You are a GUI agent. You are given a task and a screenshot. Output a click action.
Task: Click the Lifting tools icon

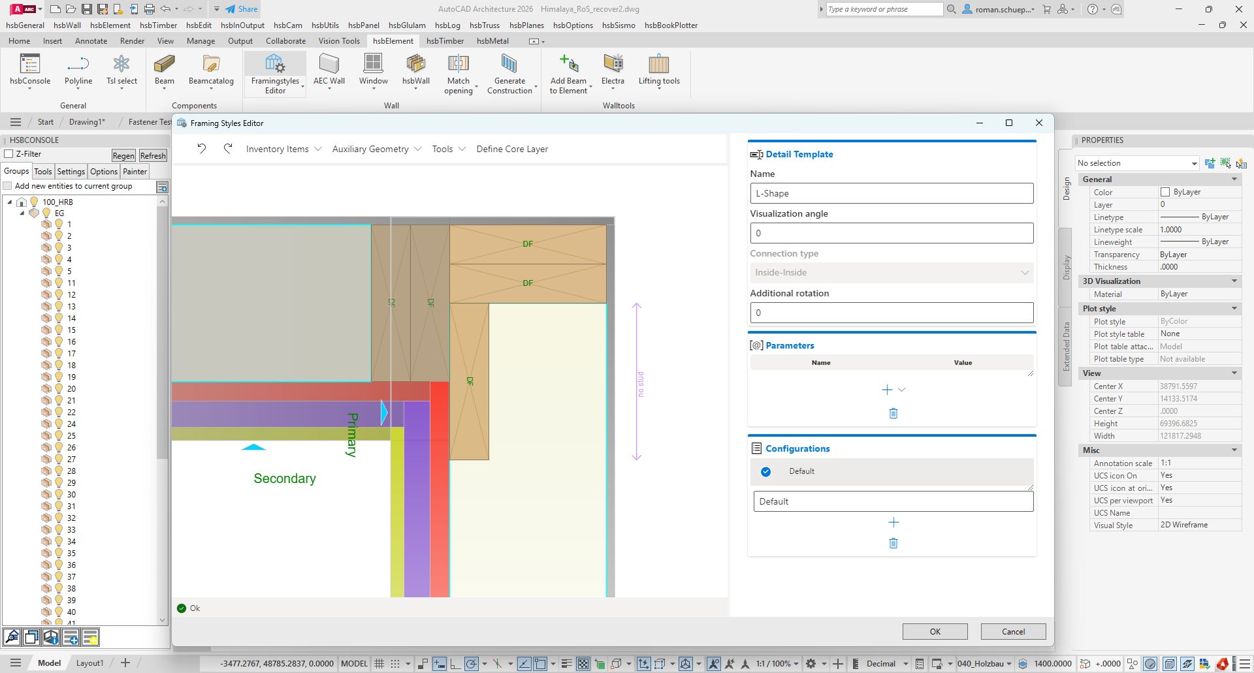click(x=658, y=65)
